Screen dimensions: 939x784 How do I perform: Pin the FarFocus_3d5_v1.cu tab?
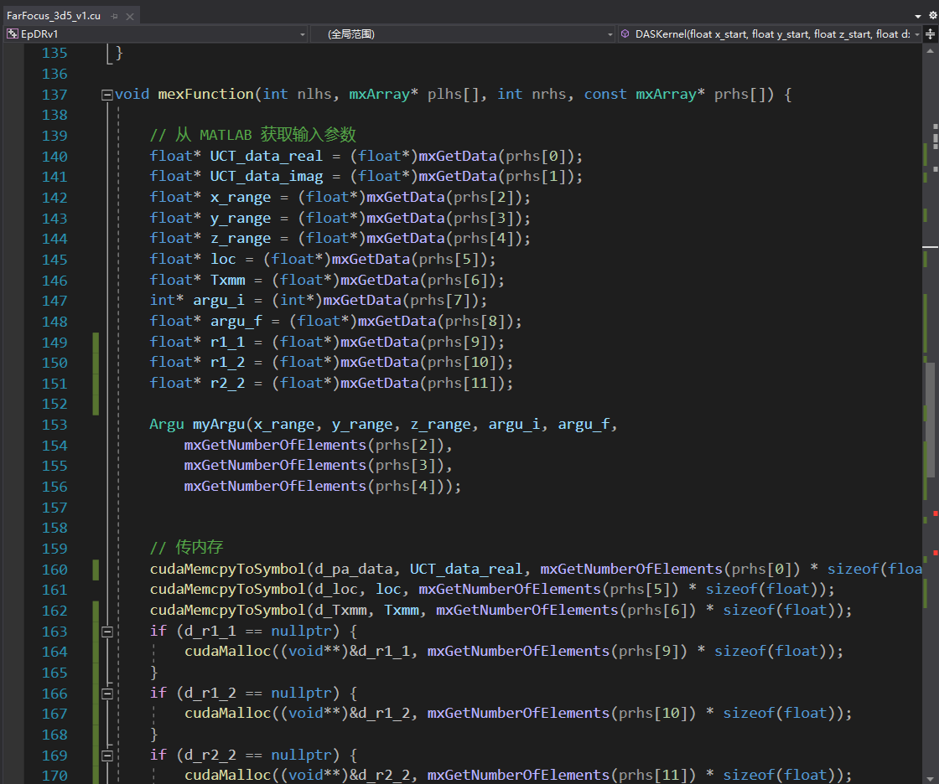coord(114,16)
